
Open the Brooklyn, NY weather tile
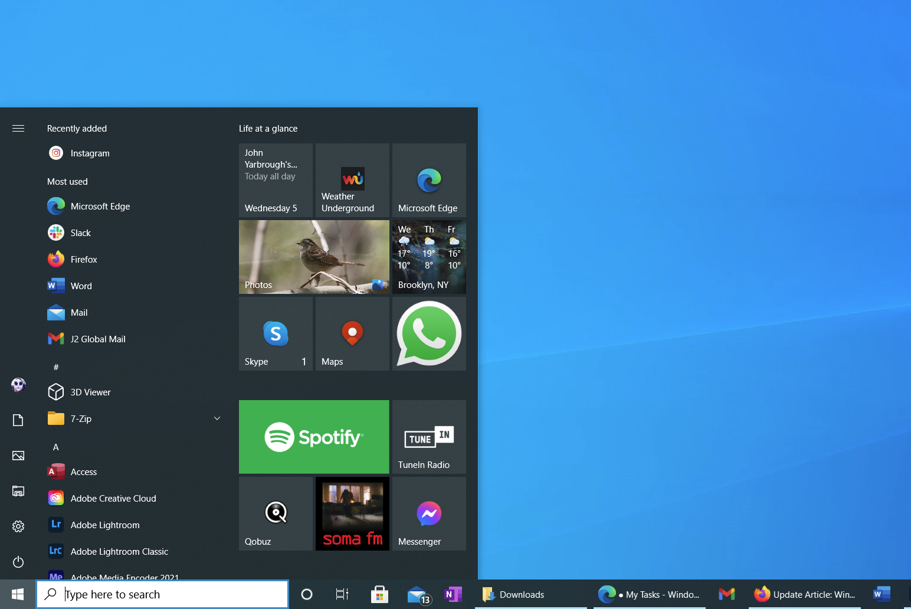pos(429,257)
